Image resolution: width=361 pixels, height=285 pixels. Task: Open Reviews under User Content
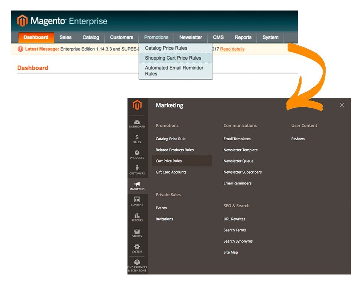click(x=298, y=139)
